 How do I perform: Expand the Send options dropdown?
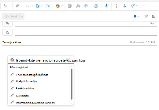(22, 16)
